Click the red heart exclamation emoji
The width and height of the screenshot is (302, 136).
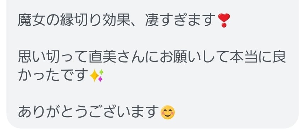[224, 20]
